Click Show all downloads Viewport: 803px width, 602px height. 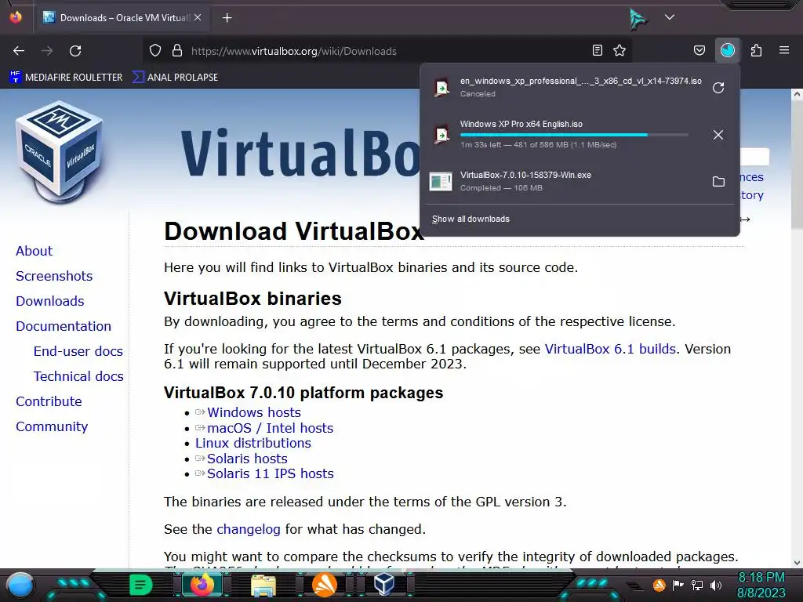[471, 219]
